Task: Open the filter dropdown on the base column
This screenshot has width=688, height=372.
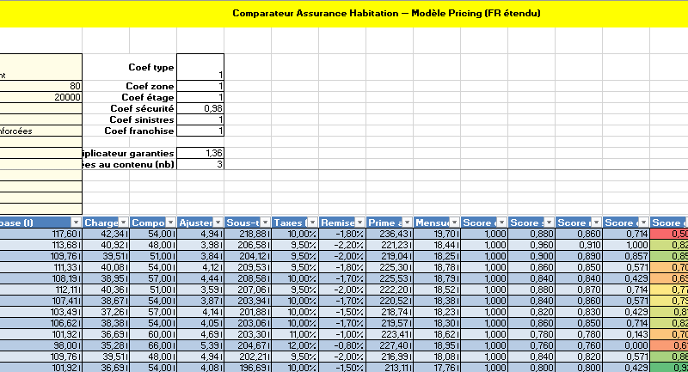Action: [x=76, y=222]
